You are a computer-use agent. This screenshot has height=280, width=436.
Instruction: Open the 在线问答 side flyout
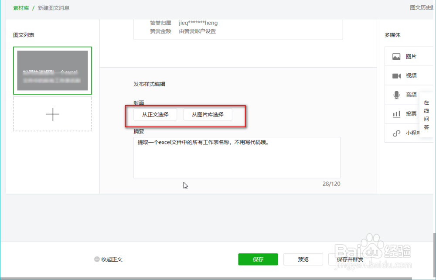pos(426,113)
